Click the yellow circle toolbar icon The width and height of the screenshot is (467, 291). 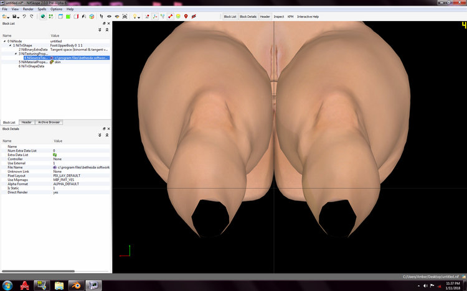click(178, 17)
